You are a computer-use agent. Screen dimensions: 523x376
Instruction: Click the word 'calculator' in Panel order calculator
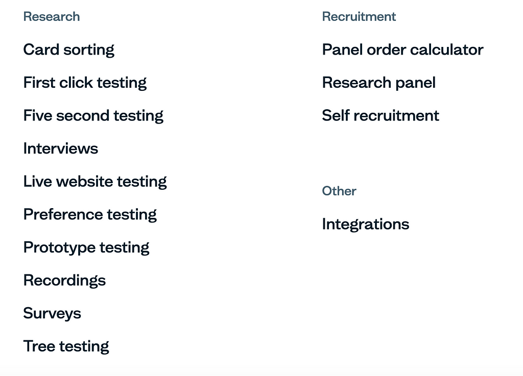[446, 50]
